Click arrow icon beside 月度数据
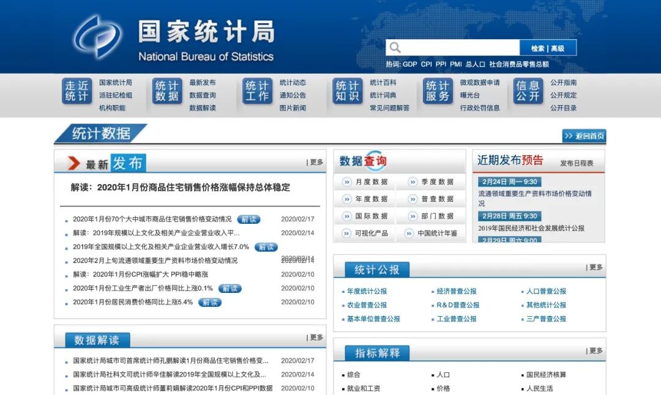The height and width of the screenshot is (395, 661). (346, 182)
